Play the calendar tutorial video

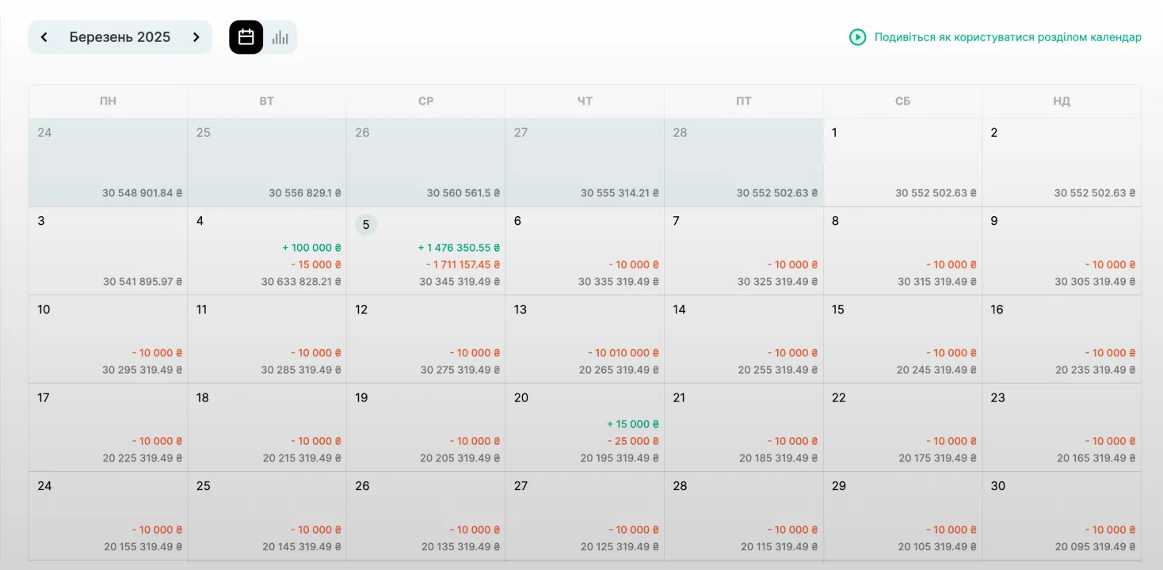pos(858,36)
